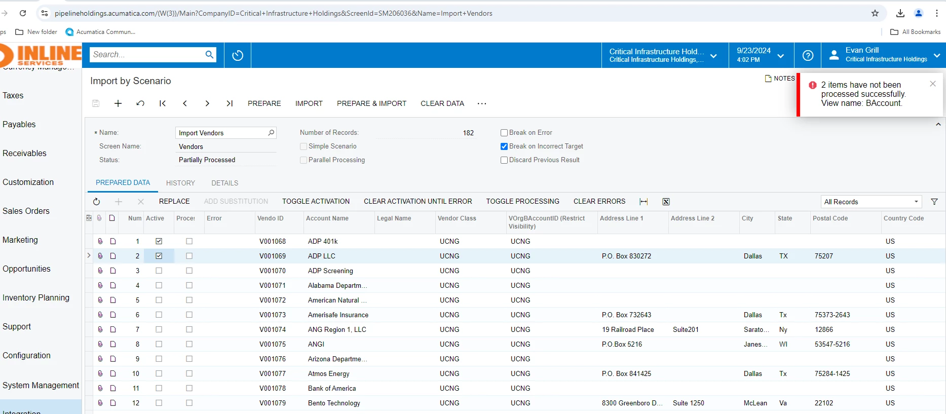946x414 pixels.
Task: Click the row selector arrow for ADP LLC
Action: (x=89, y=255)
